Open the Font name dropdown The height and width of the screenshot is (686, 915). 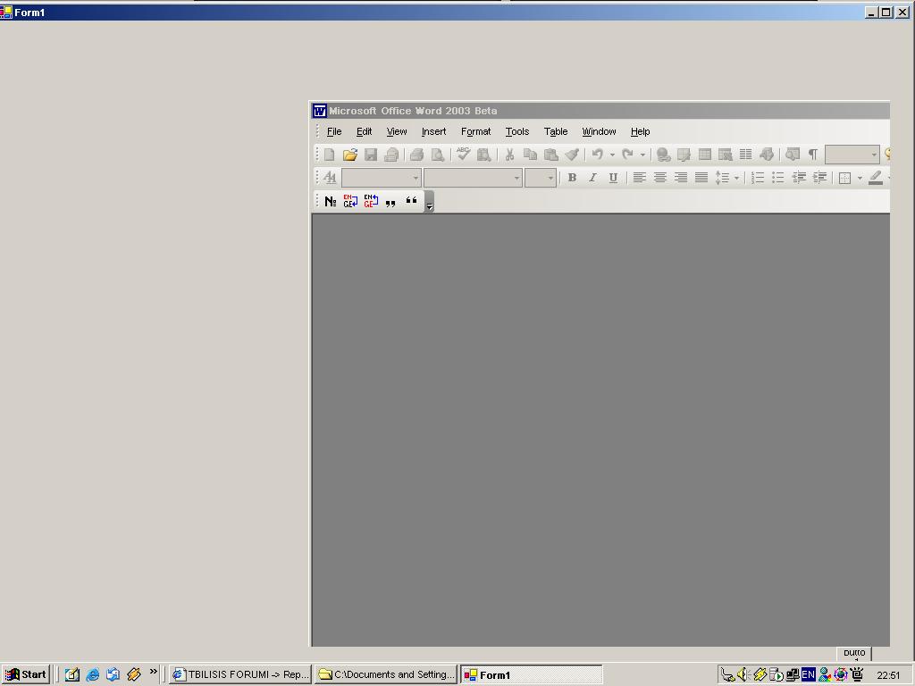tap(517, 178)
